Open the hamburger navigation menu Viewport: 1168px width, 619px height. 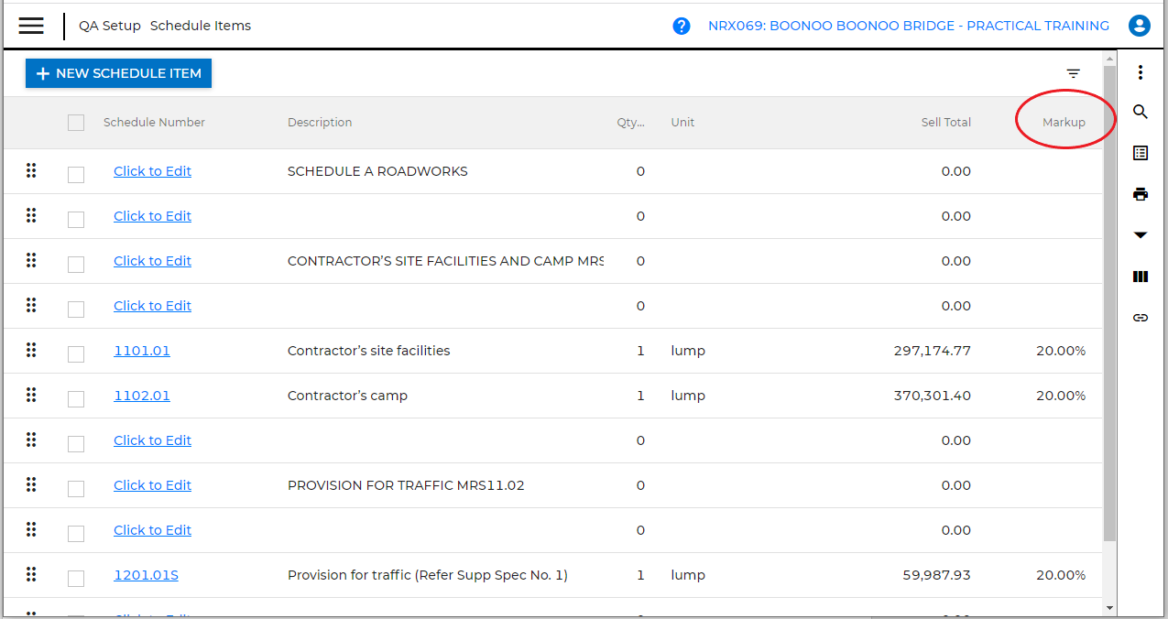(x=30, y=25)
